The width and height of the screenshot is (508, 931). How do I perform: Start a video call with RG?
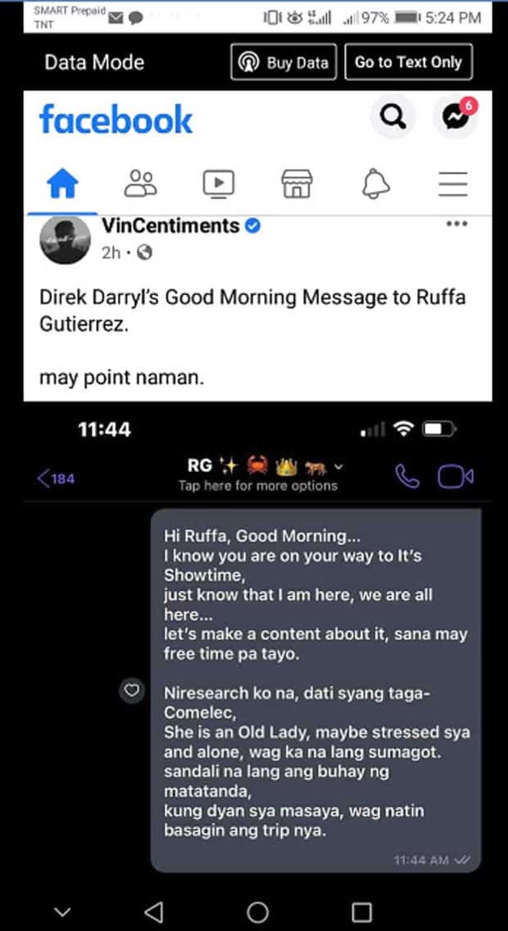455,476
